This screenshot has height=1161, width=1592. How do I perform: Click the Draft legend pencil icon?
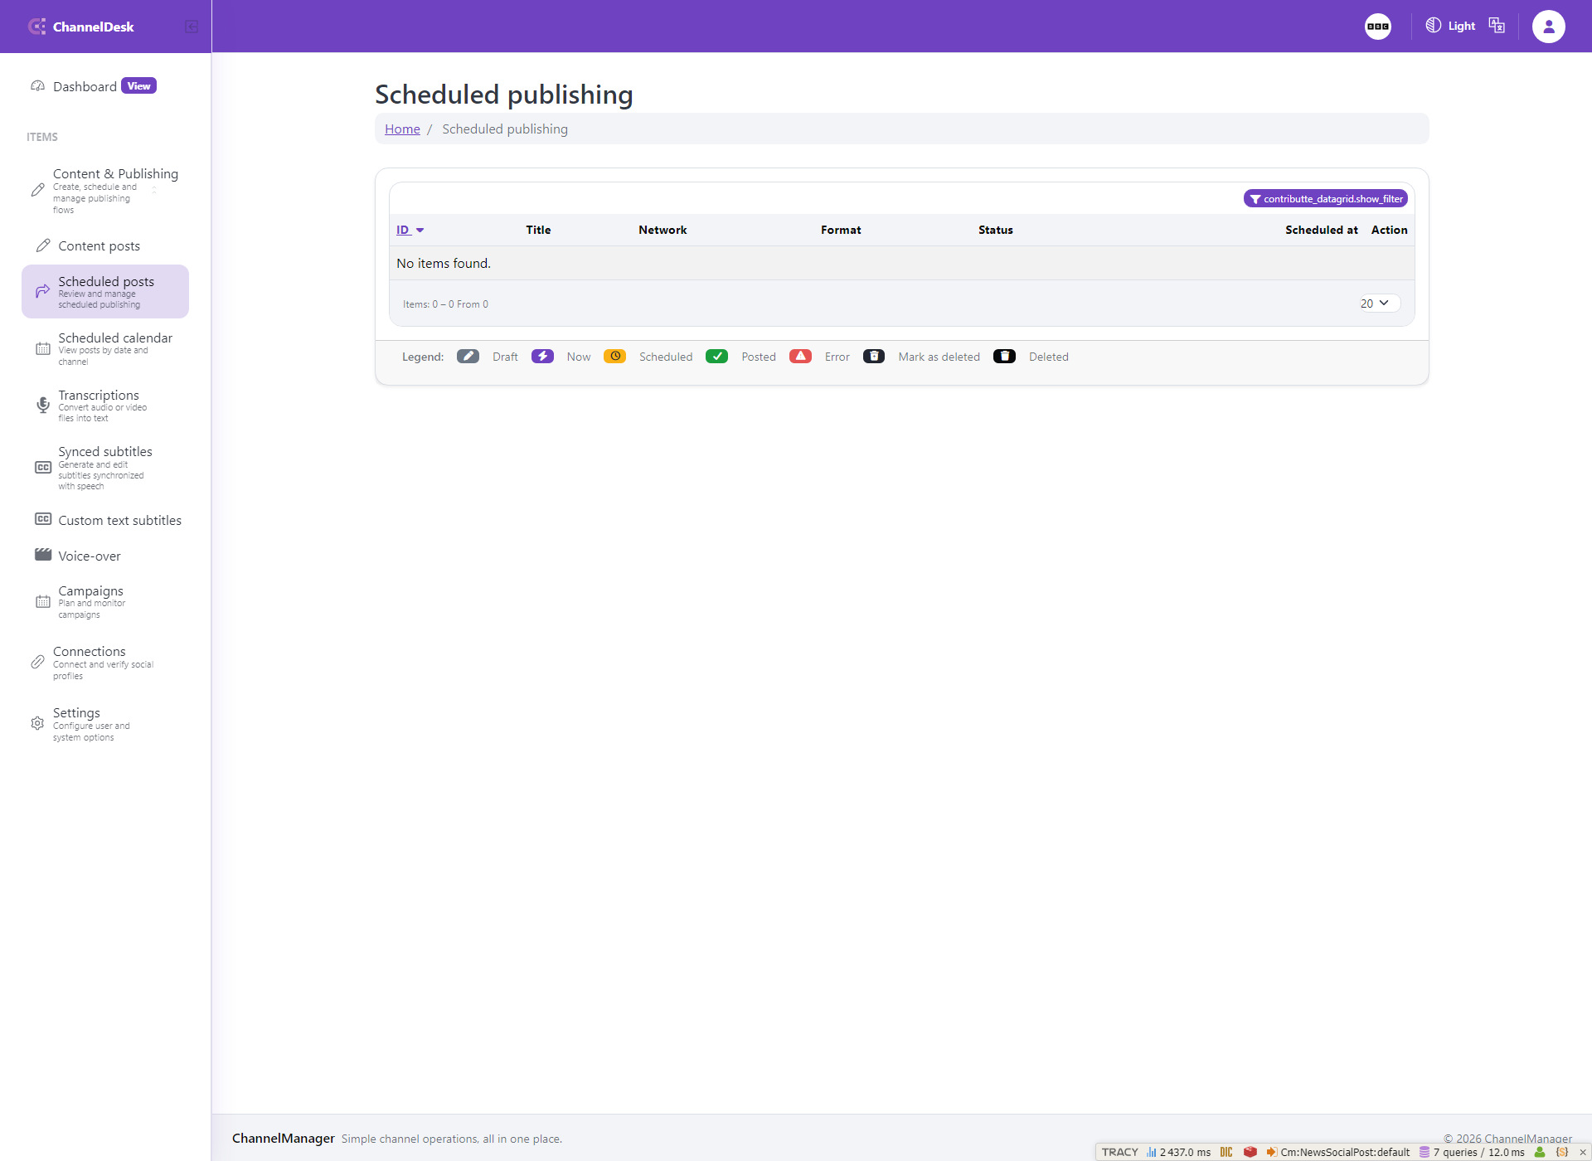click(468, 357)
